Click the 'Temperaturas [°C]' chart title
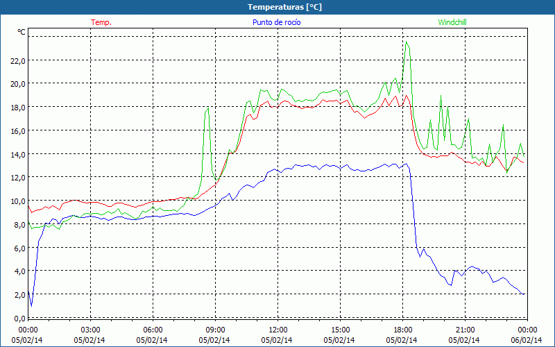 [x=284, y=7]
